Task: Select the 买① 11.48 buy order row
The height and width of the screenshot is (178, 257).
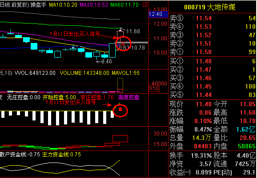Action: tap(213, 61)
